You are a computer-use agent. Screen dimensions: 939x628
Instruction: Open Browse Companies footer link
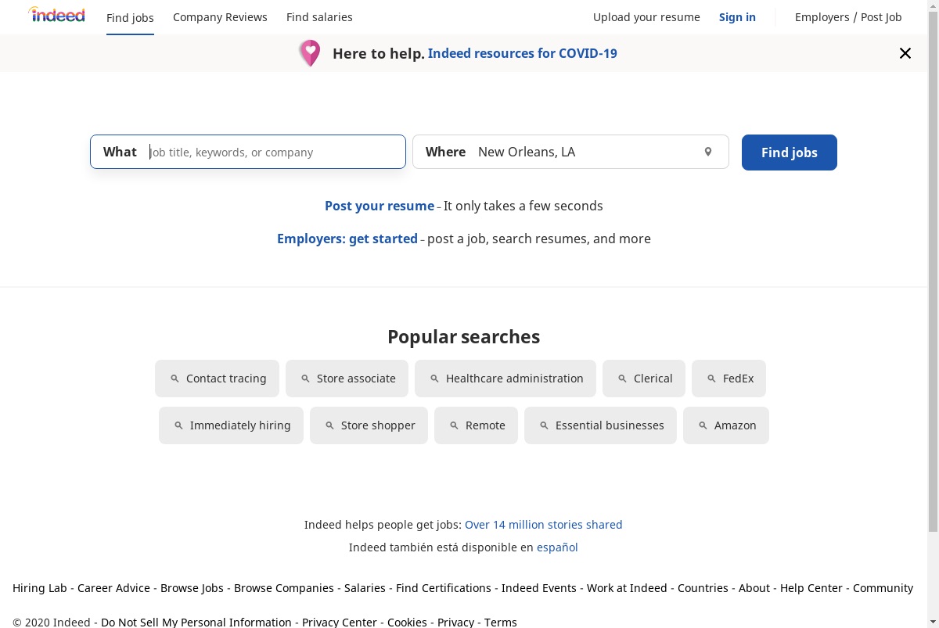[284, 588]
